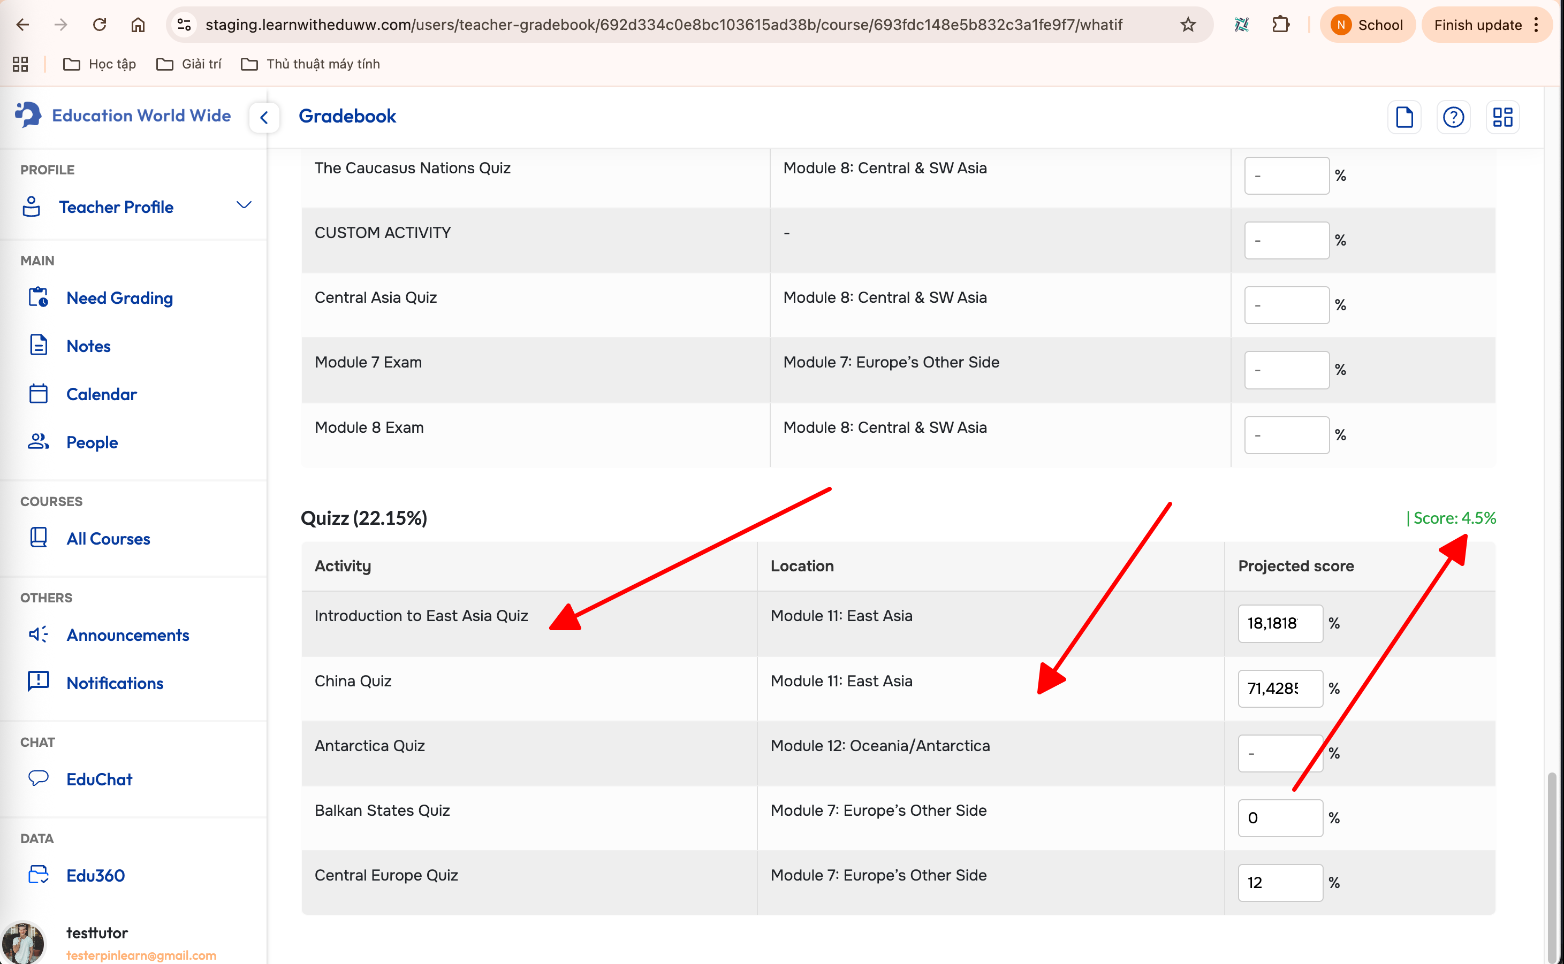Click the document icon in Gradebook header
The width and height of the screenshot is (1564, 964).
click(1404, 117)
